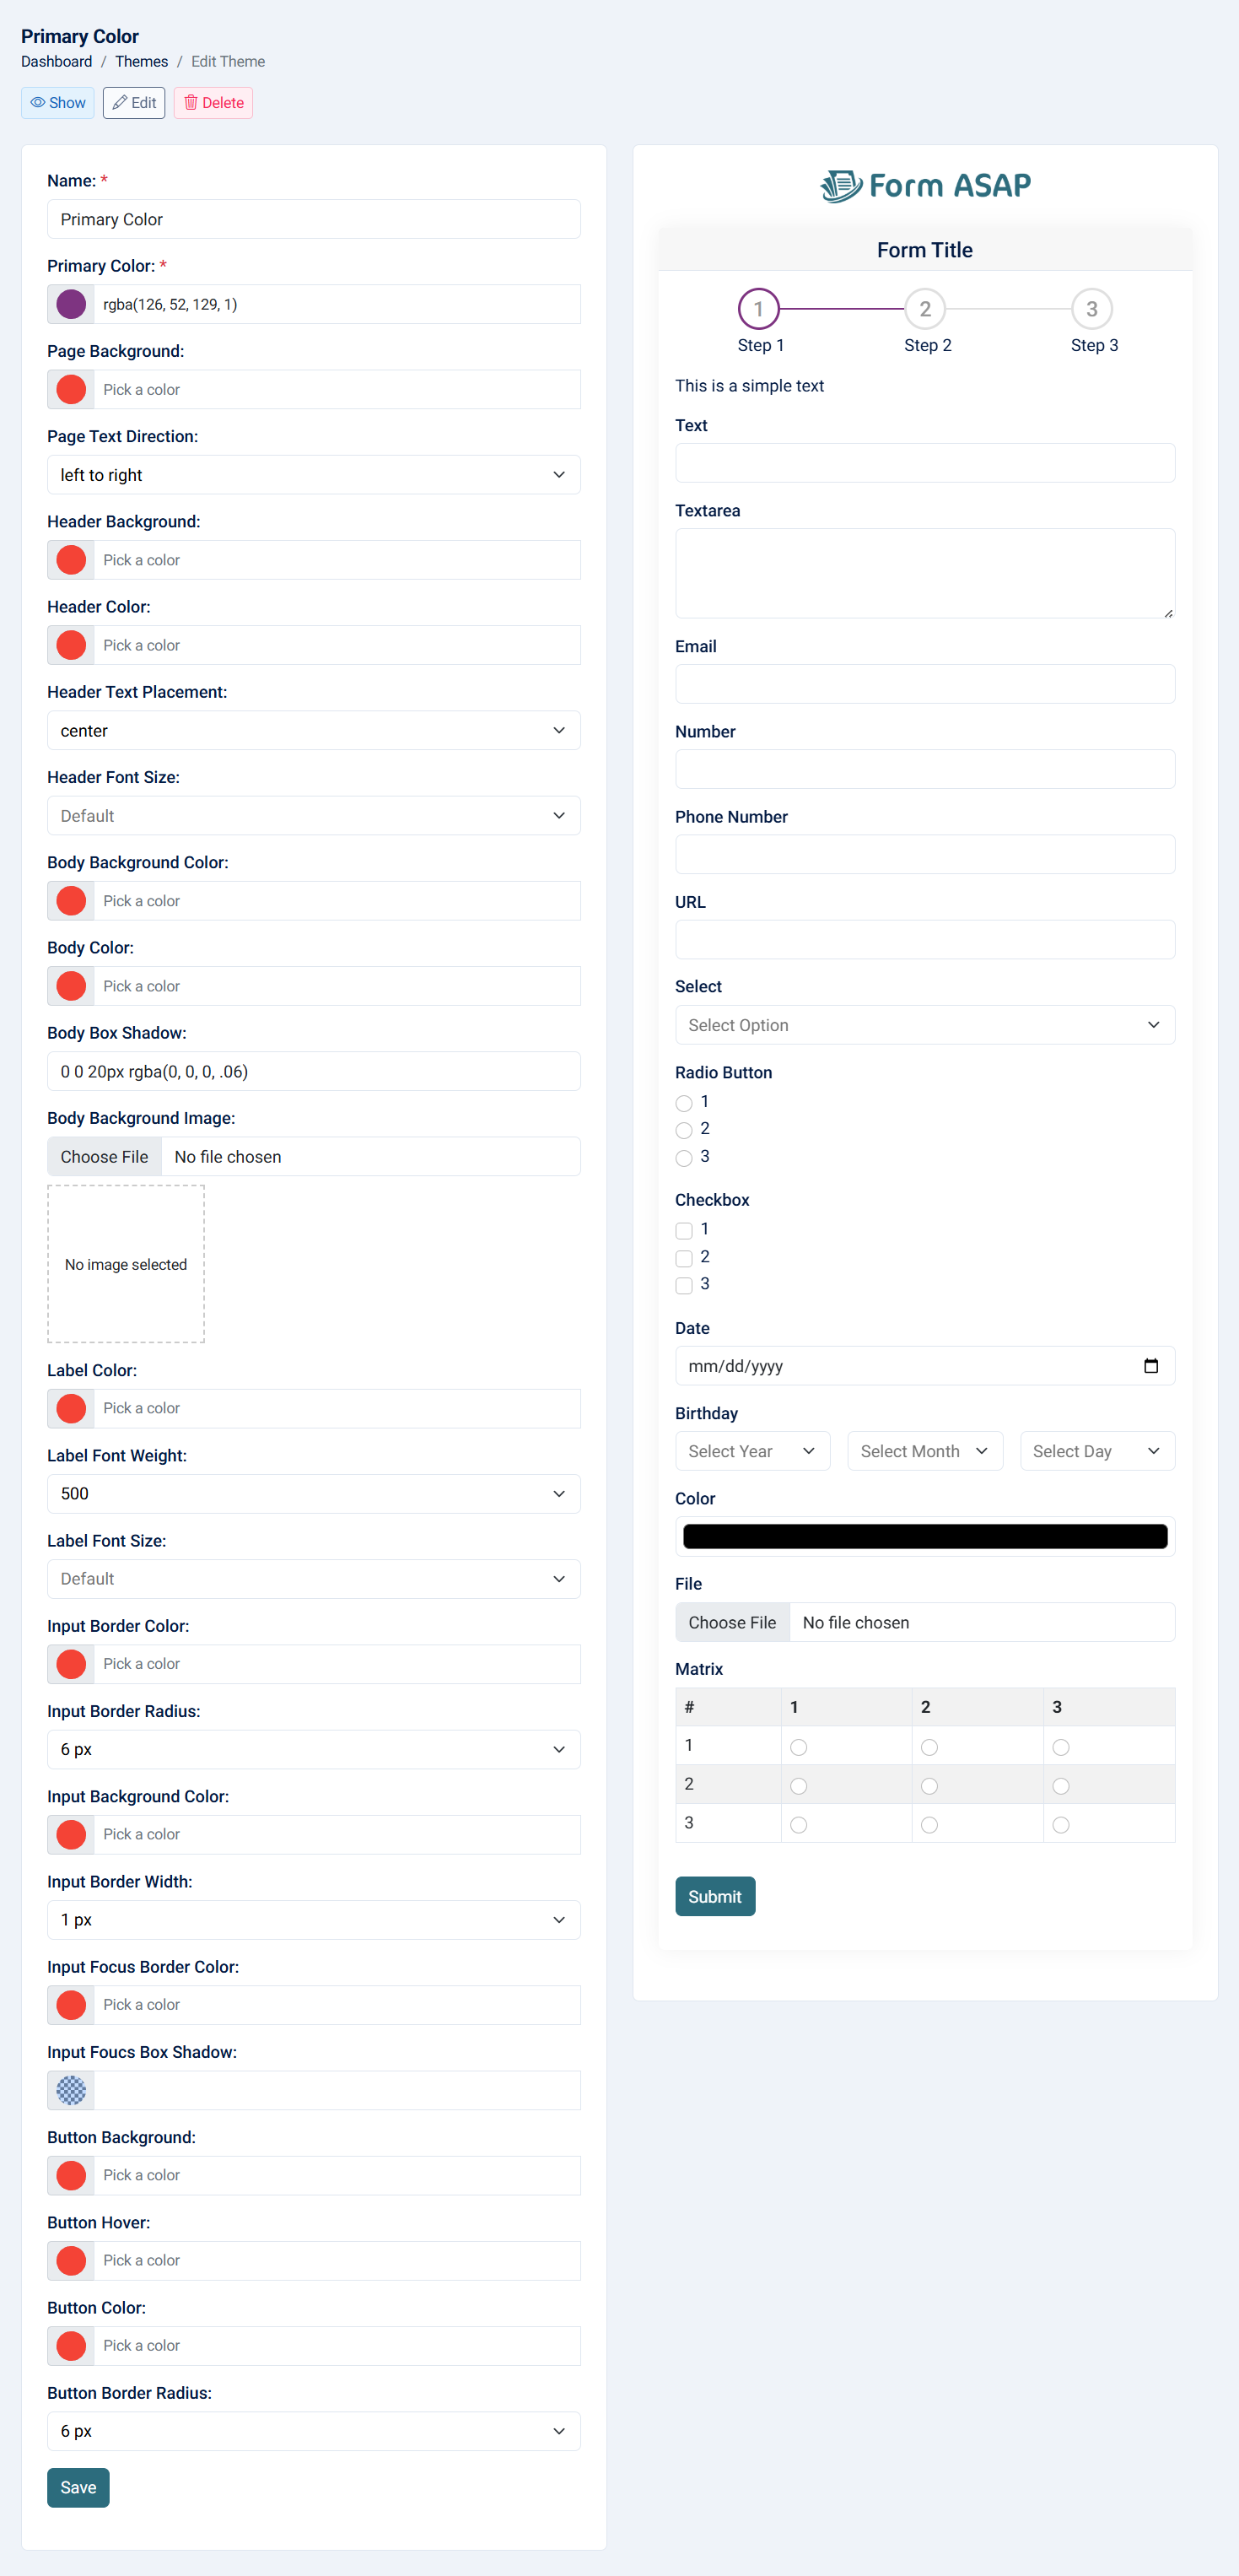Click the pencil icon on Edit button
This screenshot has height=2576, width=1239.
click(x=120, y=103)
